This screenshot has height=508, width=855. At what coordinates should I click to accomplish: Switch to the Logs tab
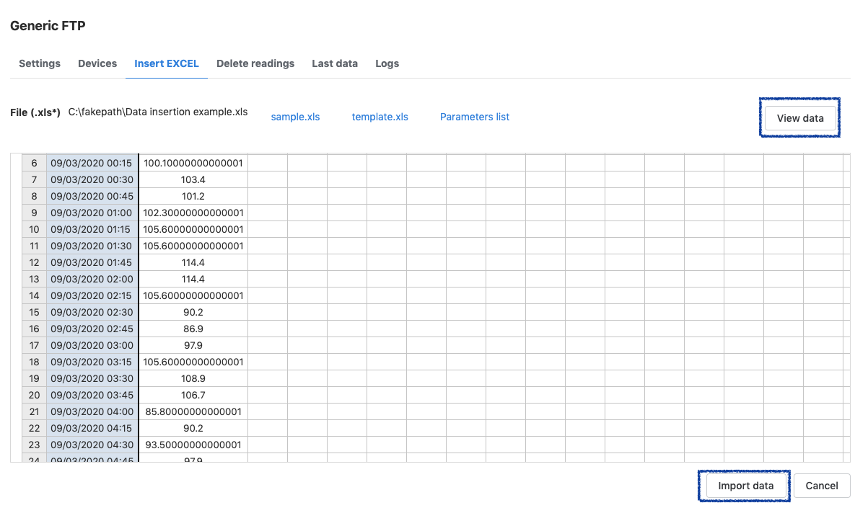pyautogui.click(x=387, y=63)
